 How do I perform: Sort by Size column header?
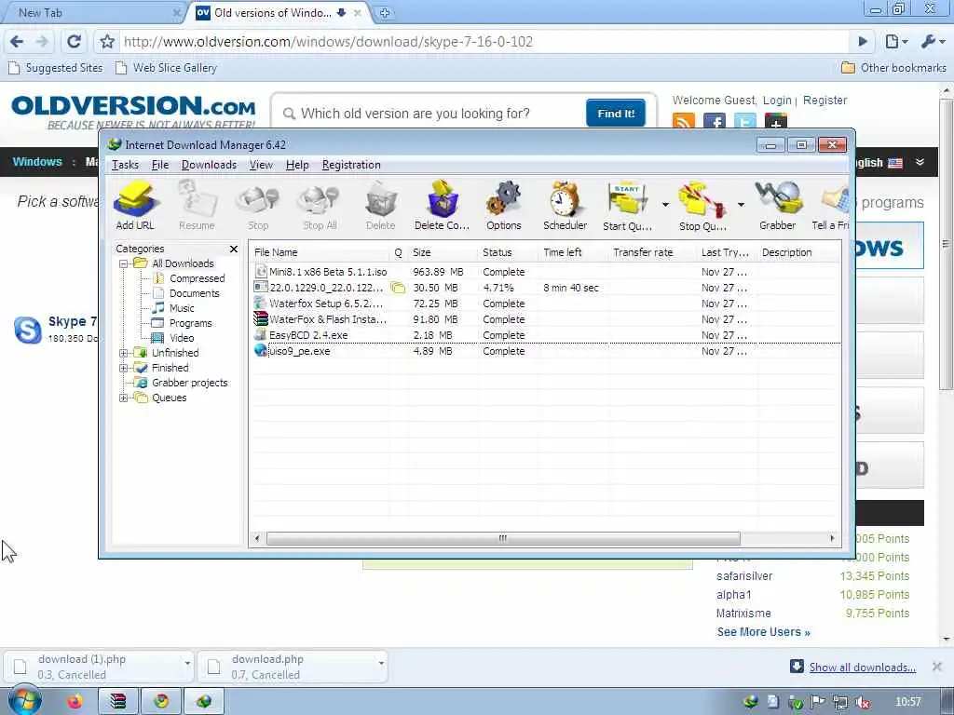coord(443,252)
